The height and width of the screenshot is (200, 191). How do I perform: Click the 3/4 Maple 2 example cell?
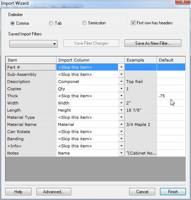coord(141,125)
